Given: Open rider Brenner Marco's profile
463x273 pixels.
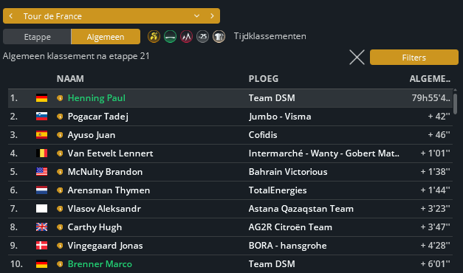Looking at the screenshot, I should pos(100,264).
